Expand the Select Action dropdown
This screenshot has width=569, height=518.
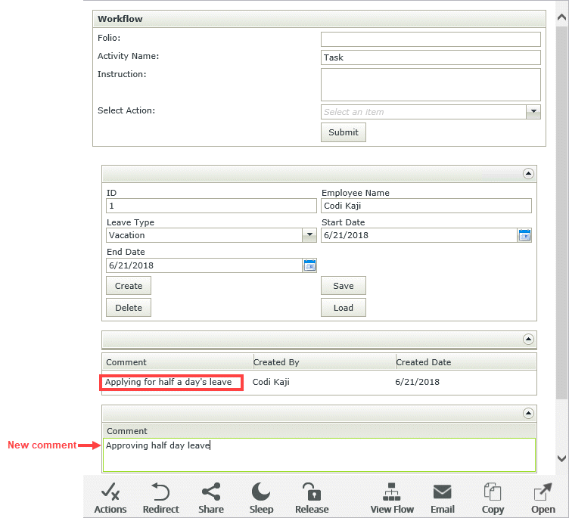point(533,112)
